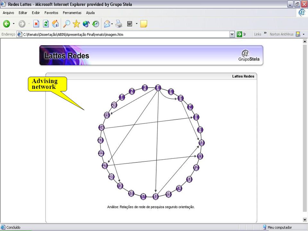Open the Edit button dropdown arrow

tap(137, 24)
